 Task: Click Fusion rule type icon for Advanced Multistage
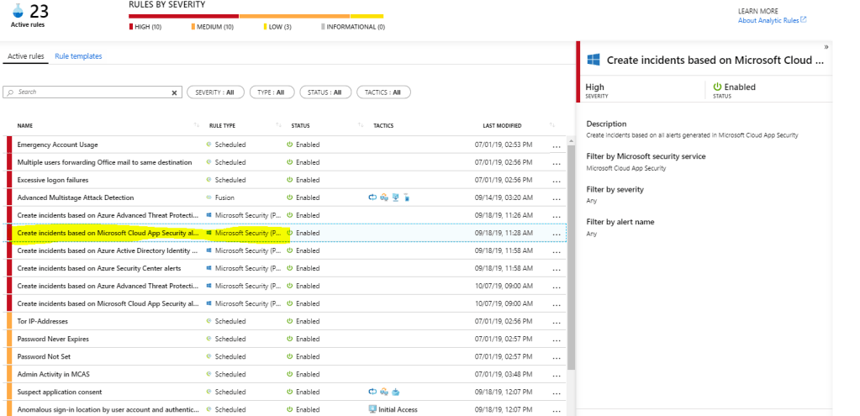click(x=208, y=197)
